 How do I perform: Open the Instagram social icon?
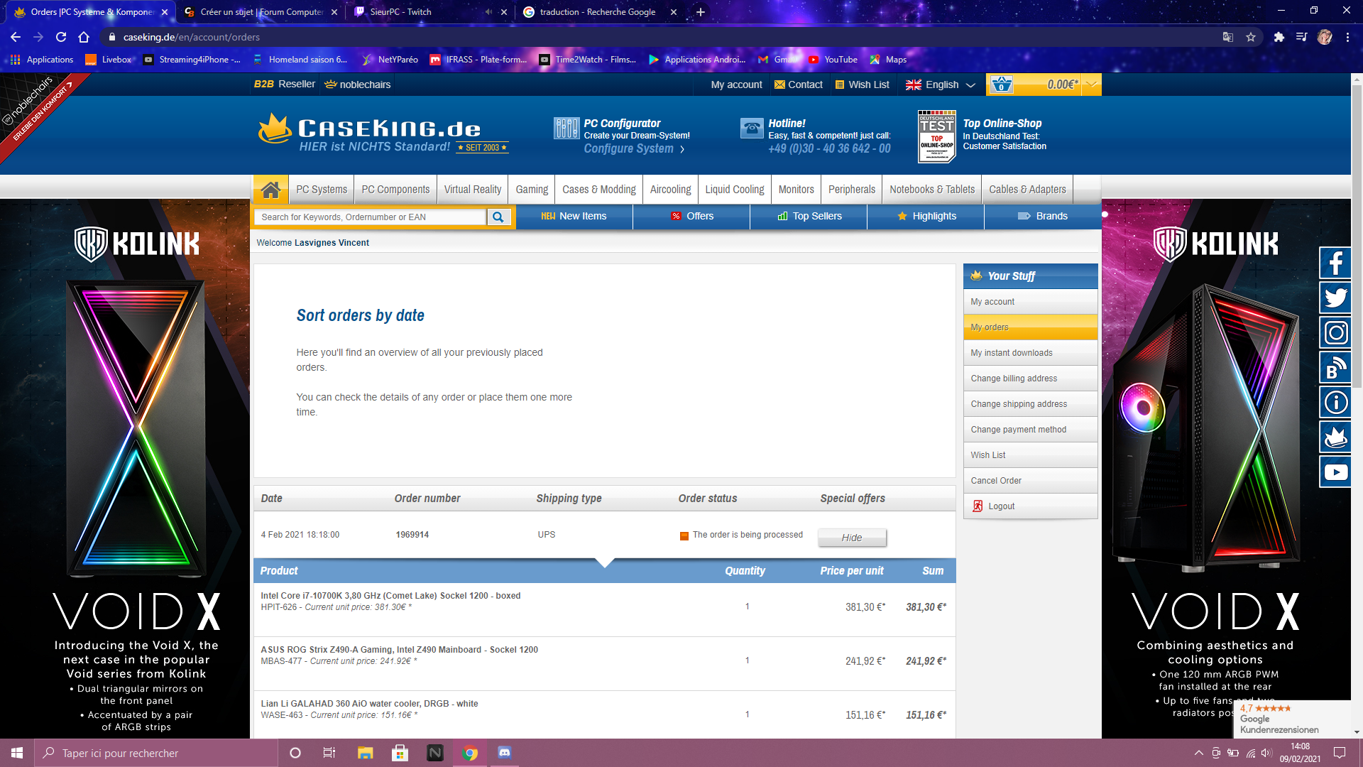point(1335,332)
